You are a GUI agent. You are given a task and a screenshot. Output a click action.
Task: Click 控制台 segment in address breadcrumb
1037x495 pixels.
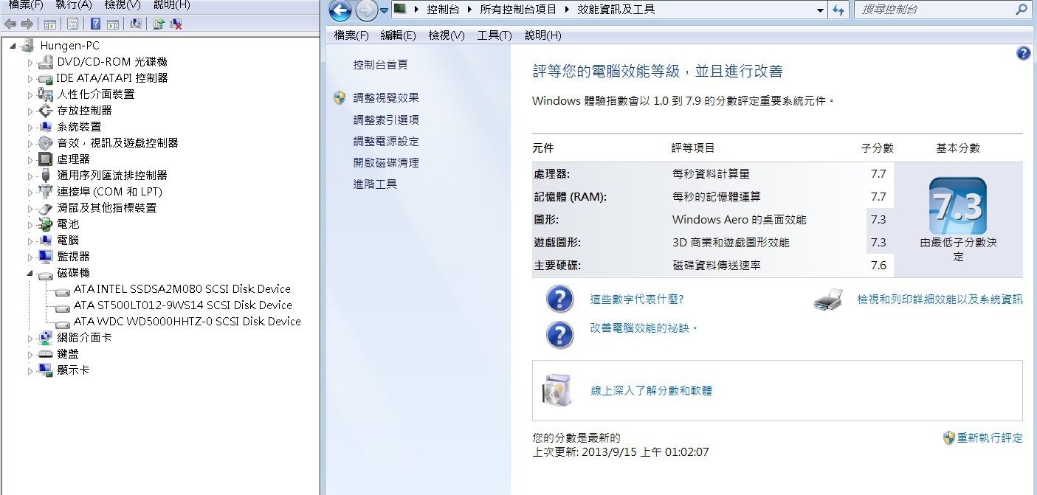point(443,10)
